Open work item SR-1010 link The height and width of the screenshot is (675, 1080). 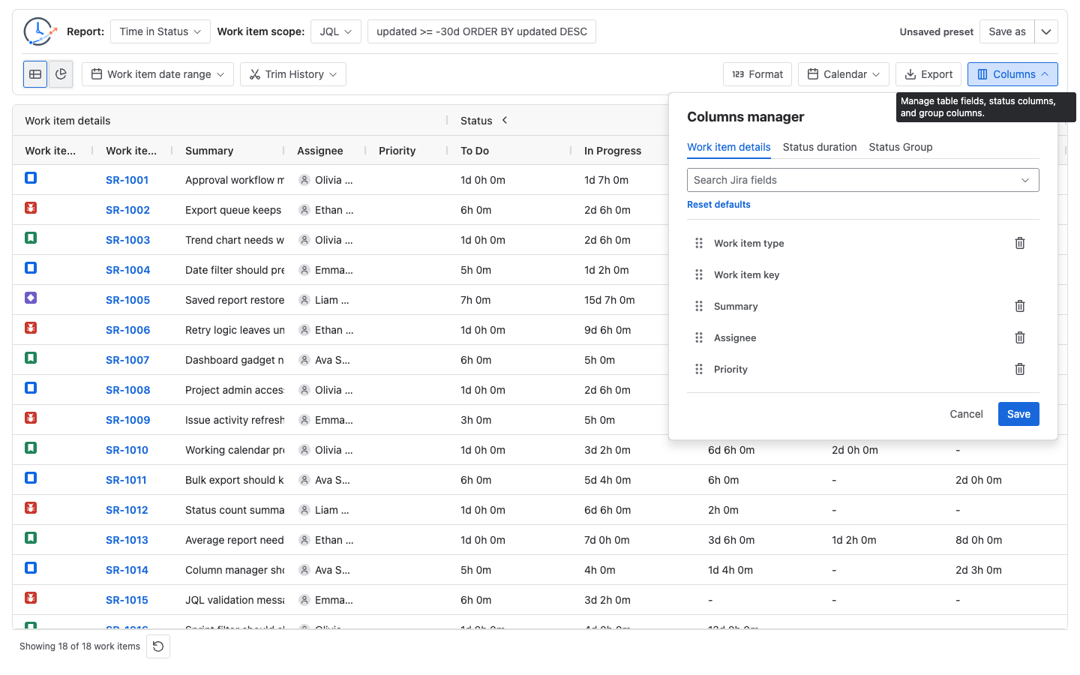pos(127,450)
